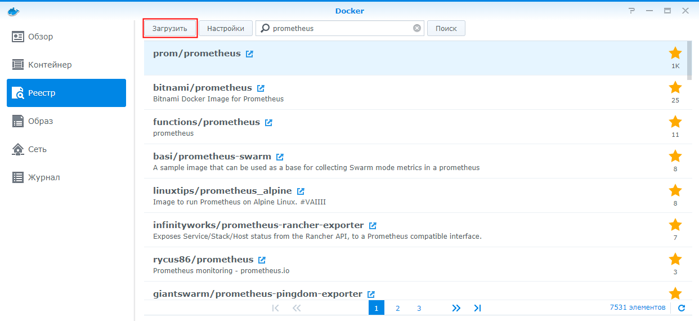
Task: Open external link icon beside rycus86/prometheus
Action: click(262, 260)
